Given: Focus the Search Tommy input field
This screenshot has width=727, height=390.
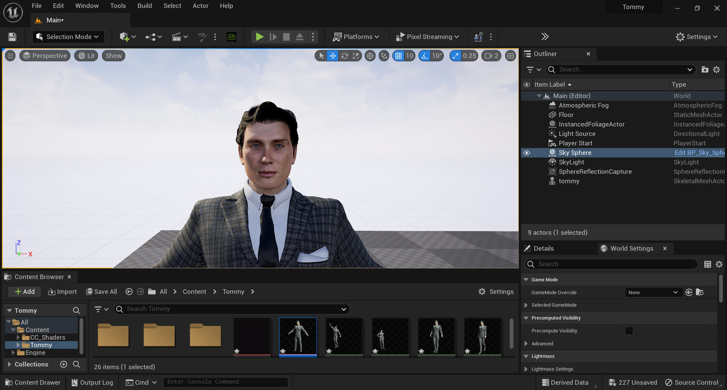Looking at the screenshot, I should (231, 309).
